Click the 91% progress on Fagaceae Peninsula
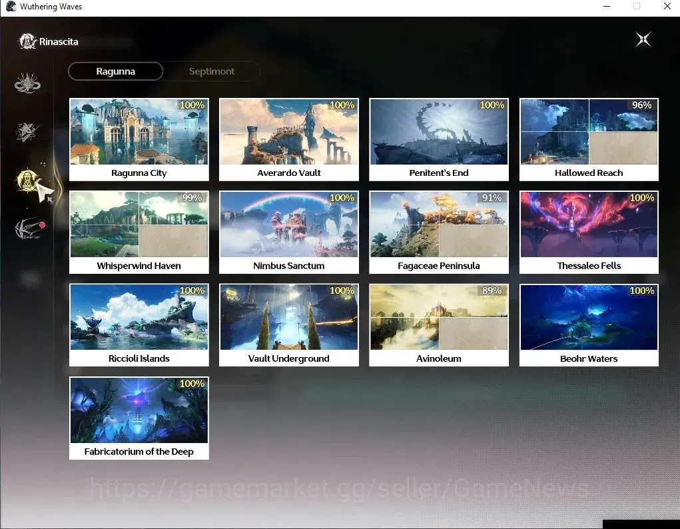 point(492,198)
